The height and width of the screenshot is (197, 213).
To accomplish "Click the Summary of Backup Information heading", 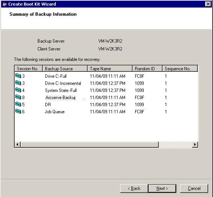I will (x=43, y=14).
